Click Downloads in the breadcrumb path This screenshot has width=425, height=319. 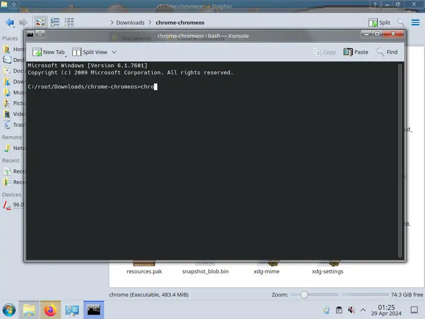[130, 22]
